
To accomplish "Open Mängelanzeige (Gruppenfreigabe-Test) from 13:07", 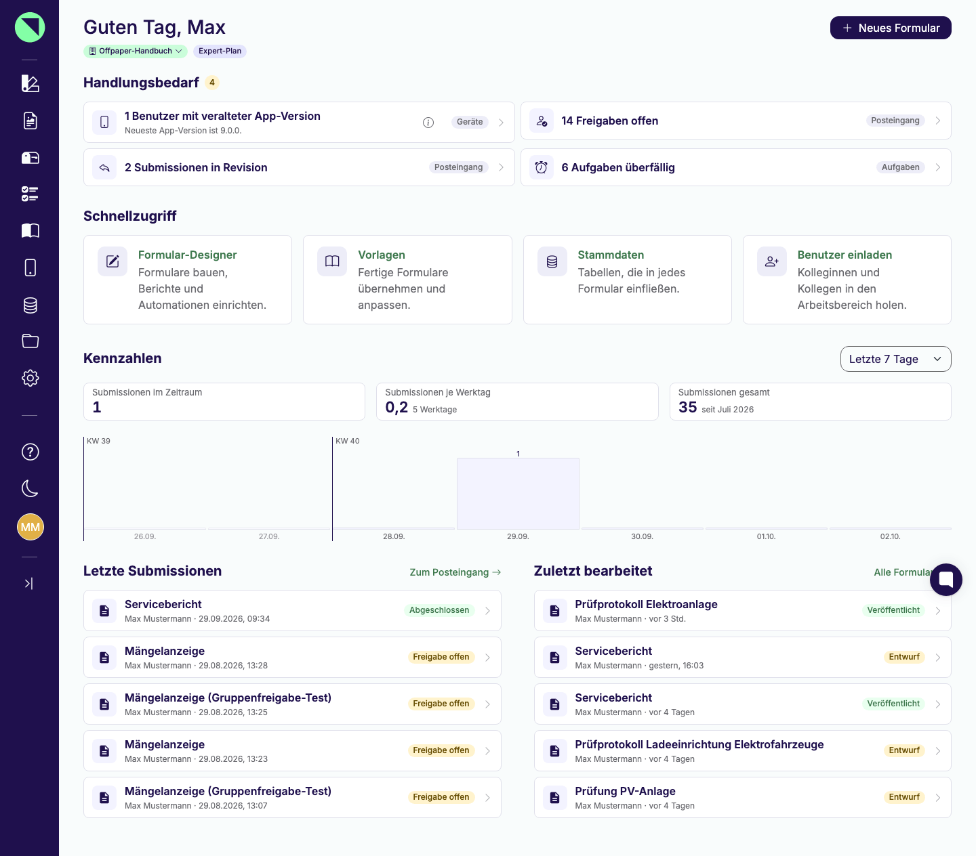I will [292, 797].
